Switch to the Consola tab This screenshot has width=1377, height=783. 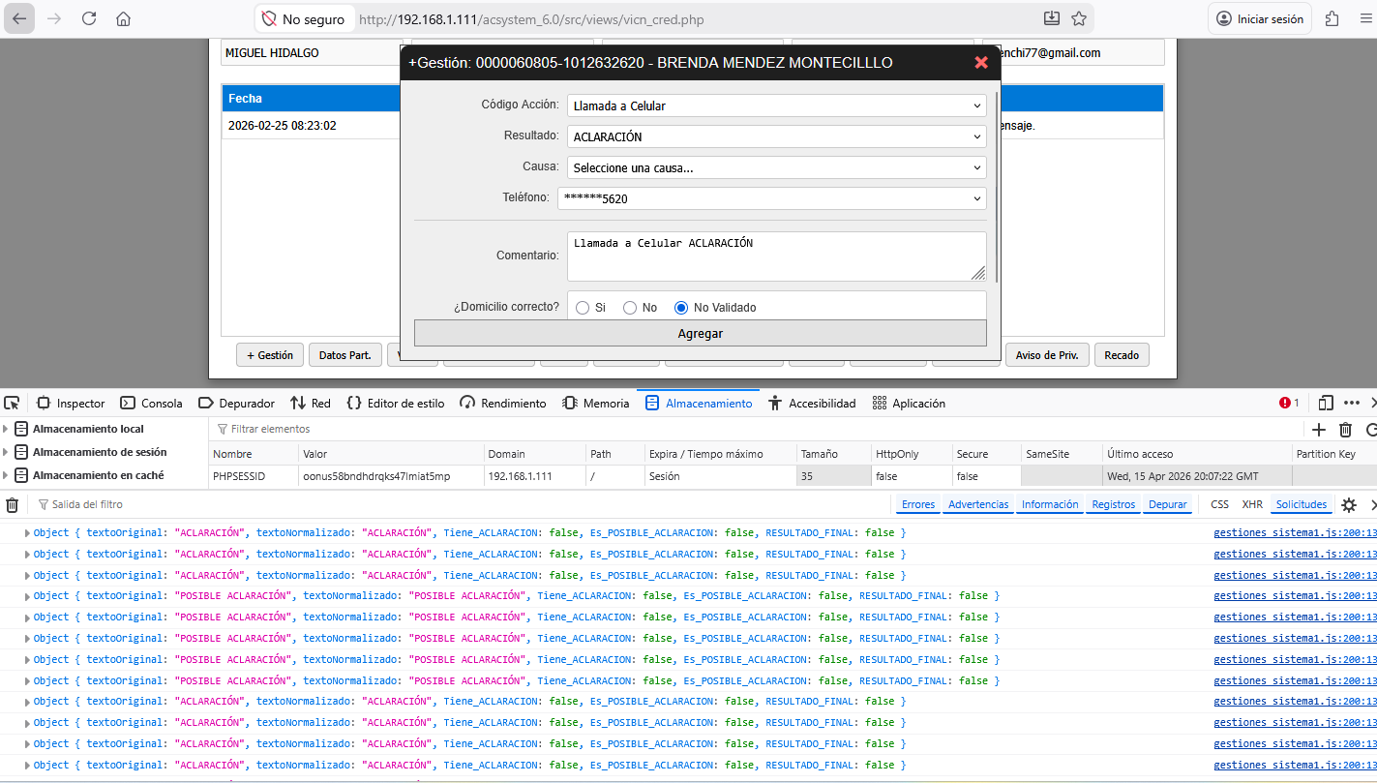(151, 403)
